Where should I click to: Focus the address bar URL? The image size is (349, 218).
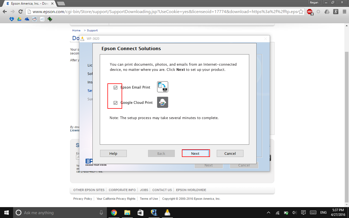point(165,12)
